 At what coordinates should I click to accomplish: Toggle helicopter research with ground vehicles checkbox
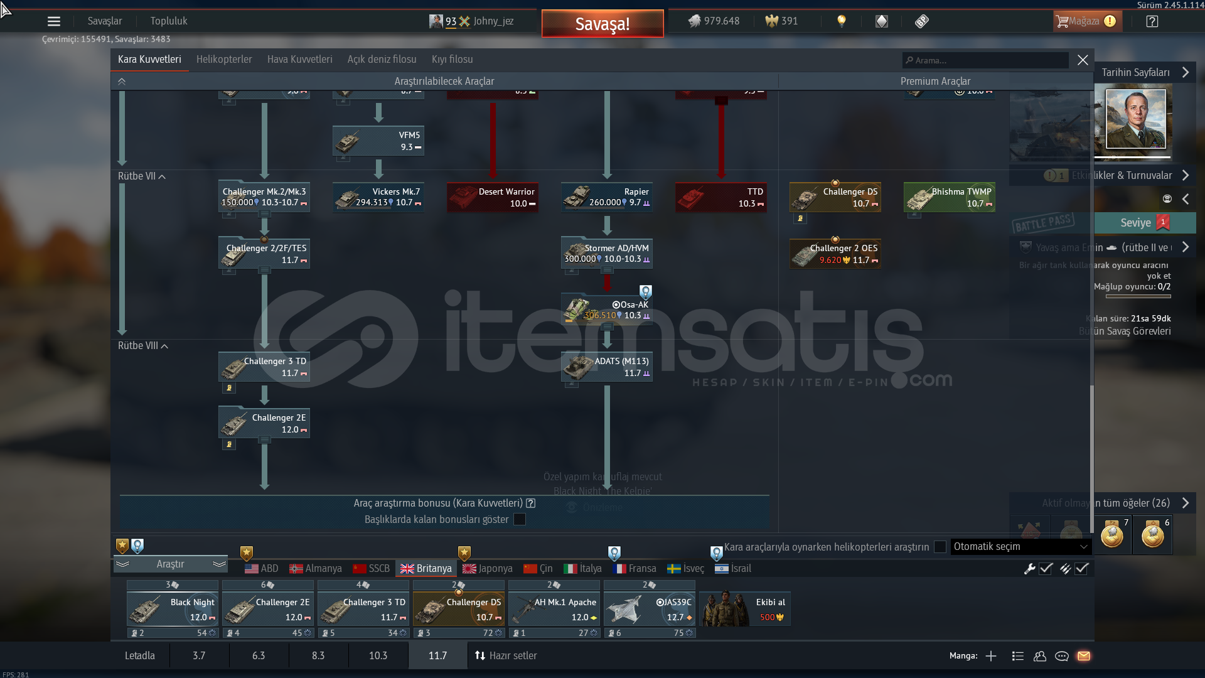click(940, 547)
